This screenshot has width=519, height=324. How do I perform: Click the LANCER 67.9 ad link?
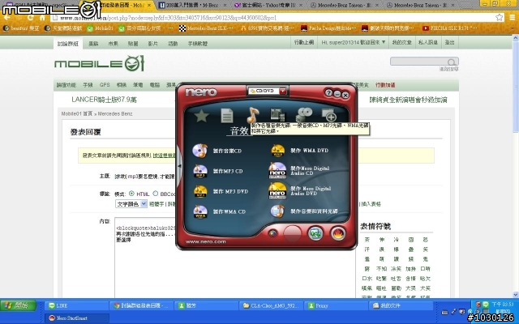click(105, 100)
